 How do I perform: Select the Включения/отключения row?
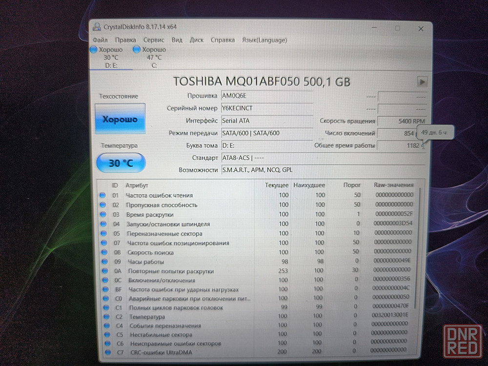click(257, 280)
